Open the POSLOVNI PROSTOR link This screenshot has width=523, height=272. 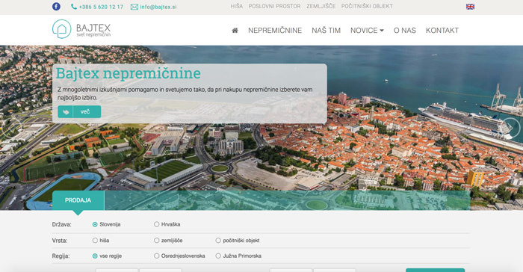tap(274, 6)
